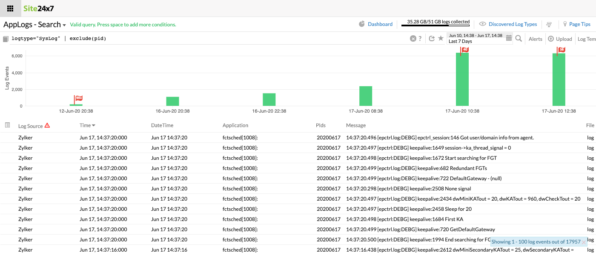Screen dimensions: 596x255
Task: Open the calendar date picker icon
Action: point(509,38)
